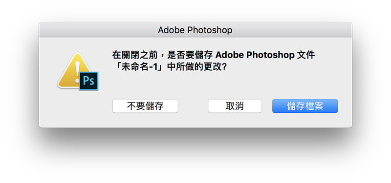
Task: Click blank dialog area beneath the 儲存檔案 button
Action: [305, 120]
